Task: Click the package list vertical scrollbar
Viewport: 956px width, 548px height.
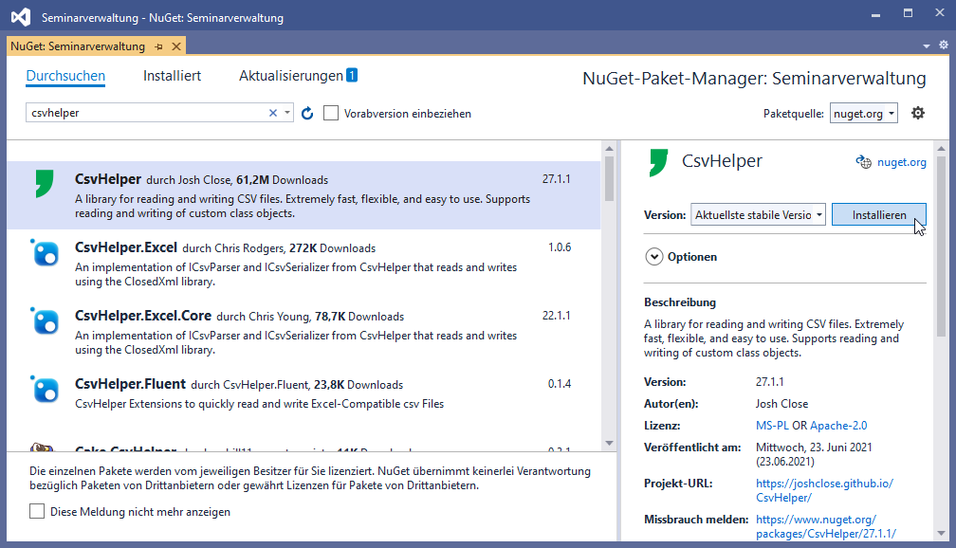Action: coord(609,284)
